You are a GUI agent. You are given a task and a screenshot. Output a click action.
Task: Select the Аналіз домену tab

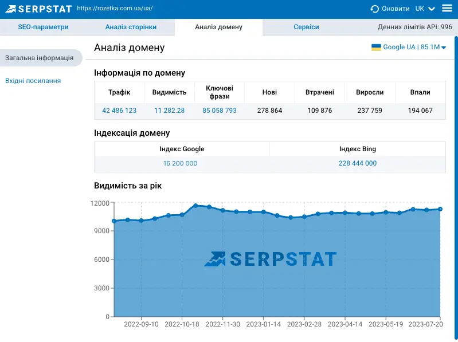tap(218, 27)
